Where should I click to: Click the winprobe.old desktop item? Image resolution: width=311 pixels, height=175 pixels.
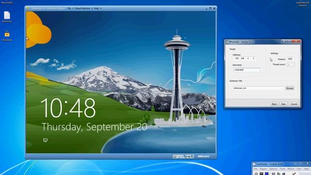pos(302,3)
